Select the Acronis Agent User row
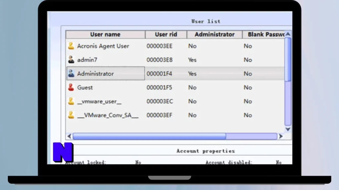The image size is (339, 190). (x=175, y=46)
